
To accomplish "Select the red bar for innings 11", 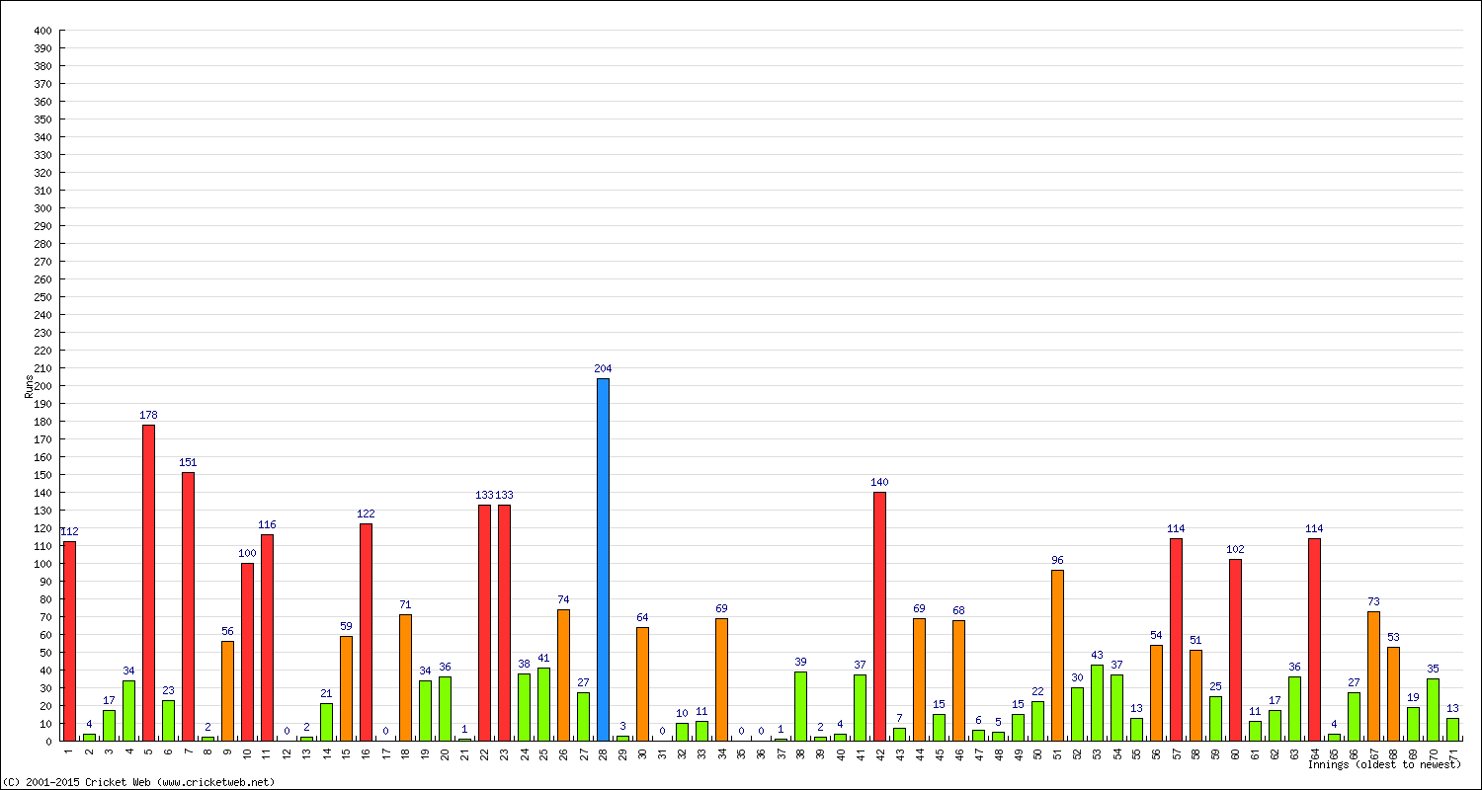I will pos(267,637).
